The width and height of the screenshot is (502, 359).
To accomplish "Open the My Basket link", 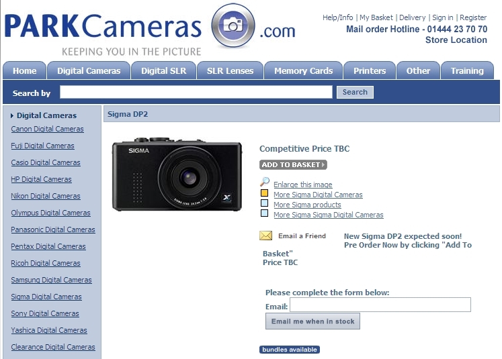I will [376, 17].
